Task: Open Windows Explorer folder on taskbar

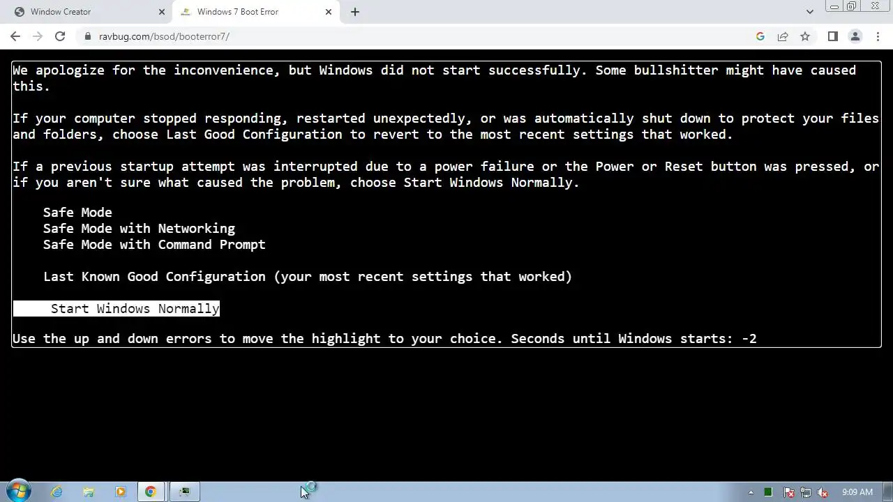Action: click(x=89, y=492)
